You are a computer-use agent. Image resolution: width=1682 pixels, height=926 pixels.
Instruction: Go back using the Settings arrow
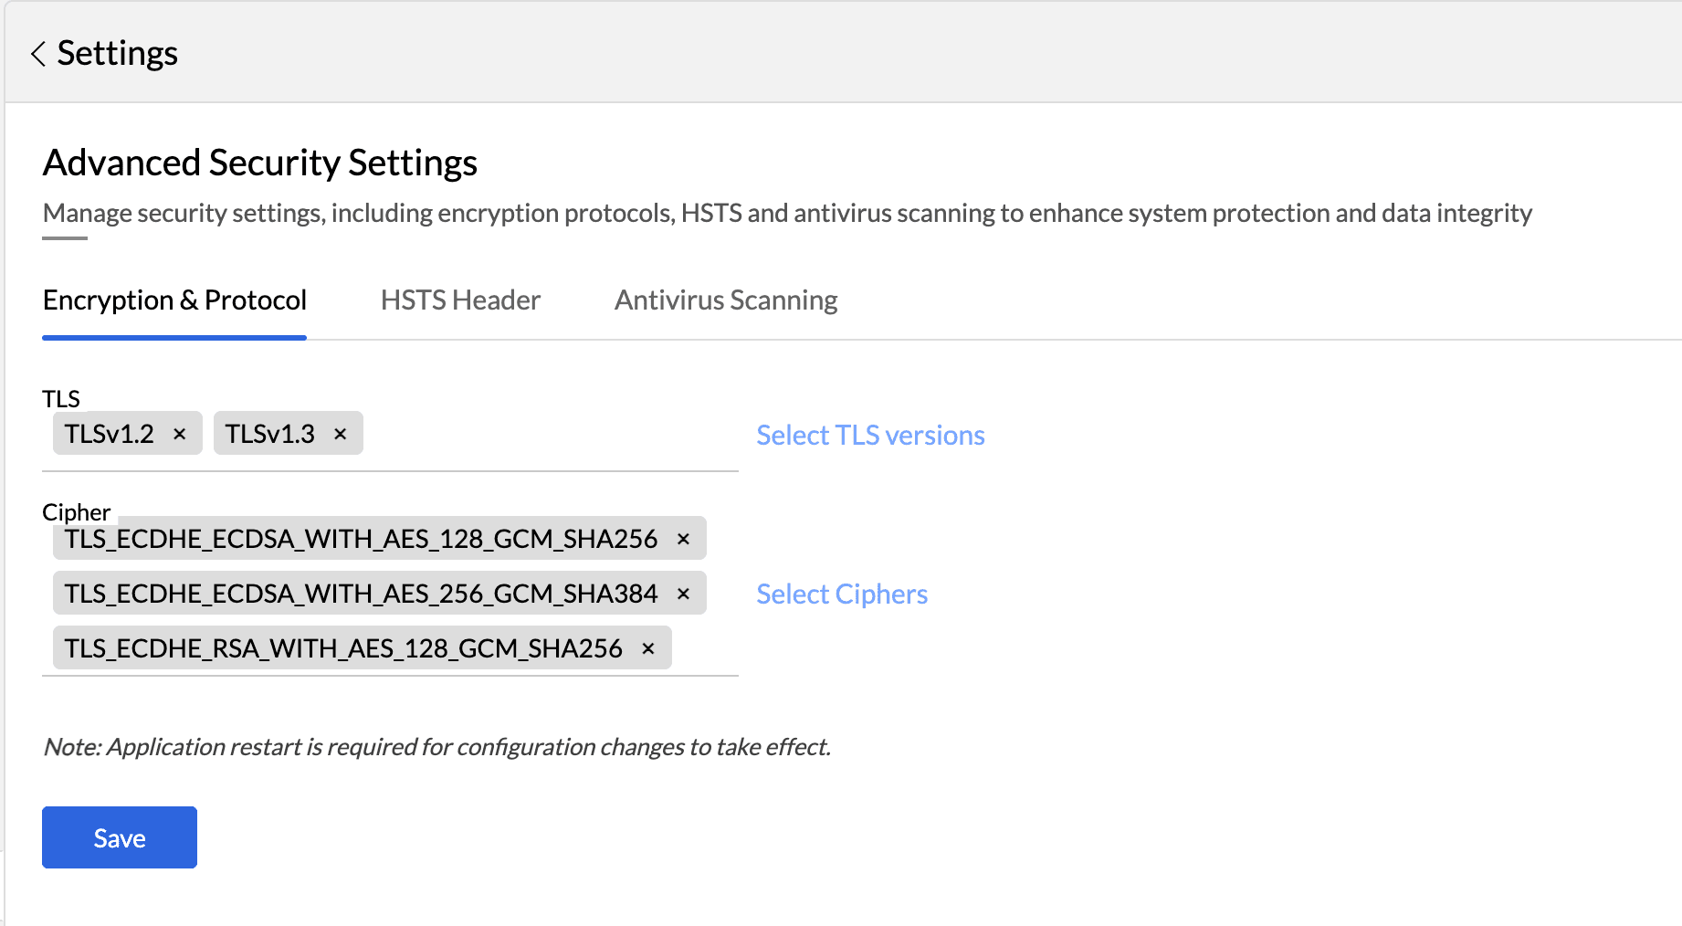(38, 54)
